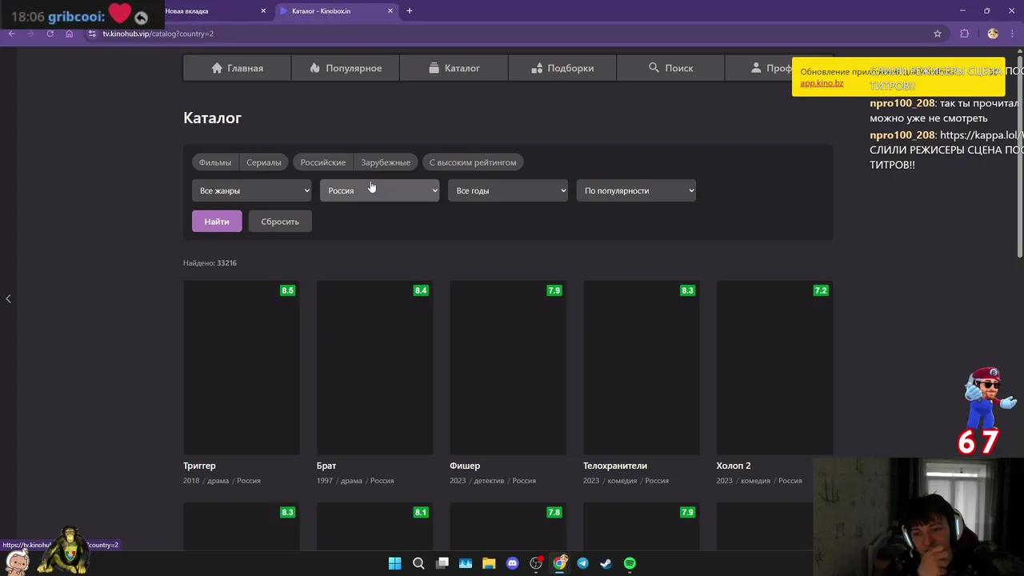Open the Брат movie poster

(375, 367)
